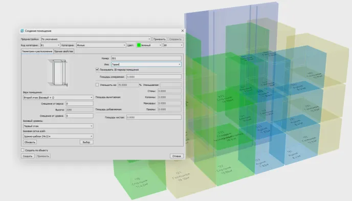Select the Геометрия и расположение tab
This screenshot has height=201, width=352.
coord(37,51)
